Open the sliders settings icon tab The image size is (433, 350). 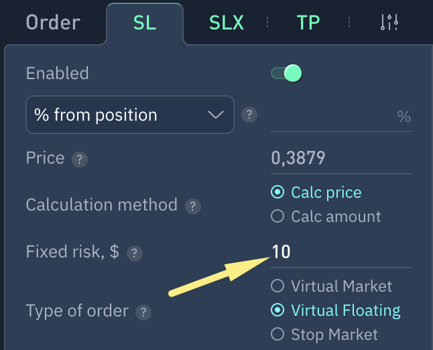389,22
